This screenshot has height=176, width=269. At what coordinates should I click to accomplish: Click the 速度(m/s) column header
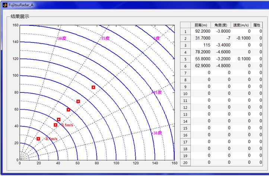point(241,25)
